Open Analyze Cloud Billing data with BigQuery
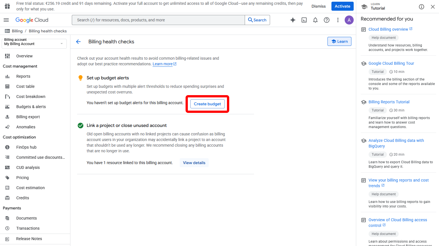 pos(396,143)
